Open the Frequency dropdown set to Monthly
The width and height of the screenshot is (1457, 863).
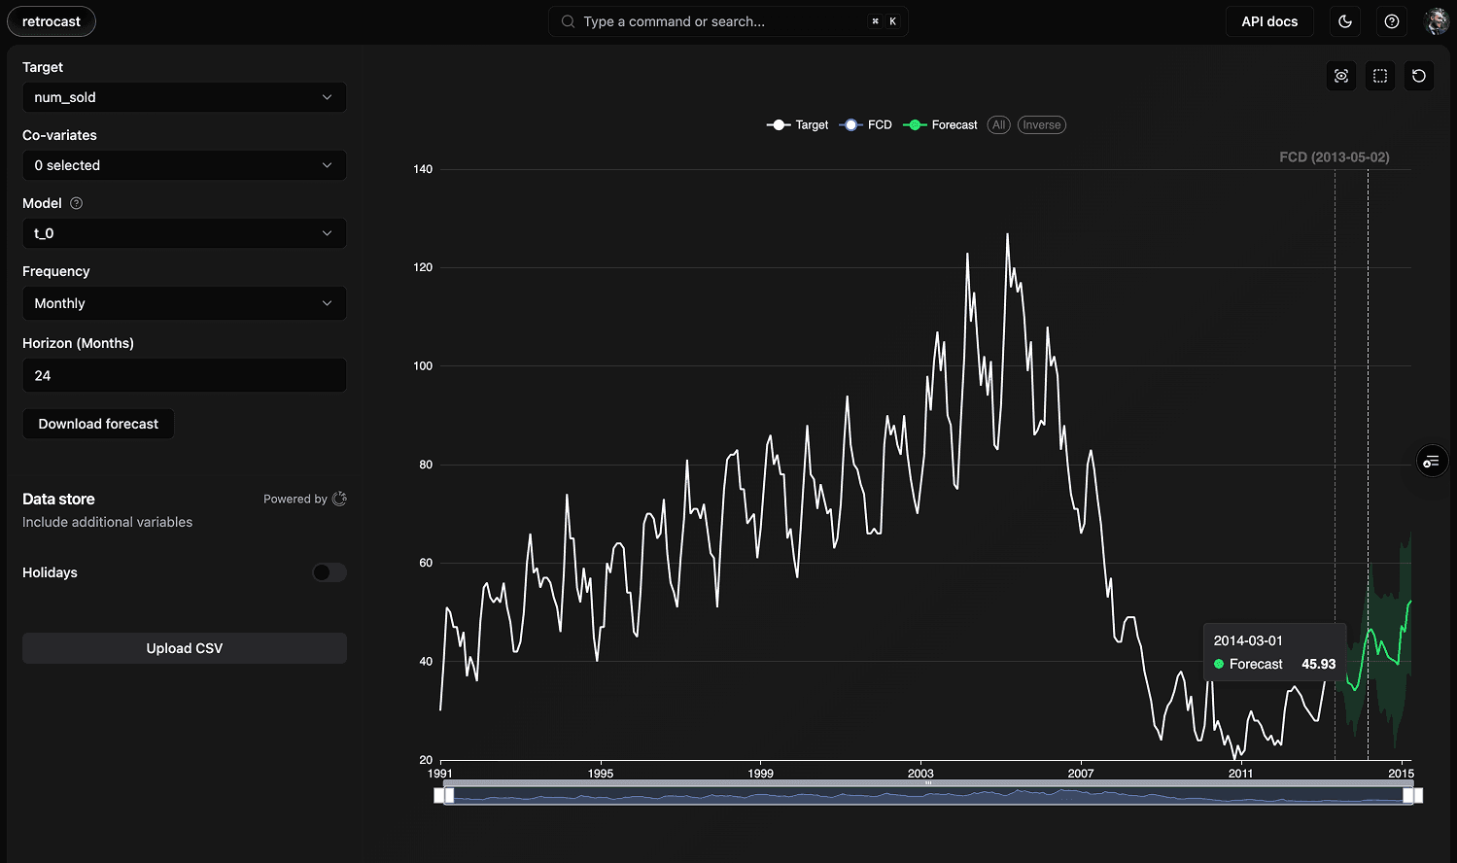click(x=184, y=303)
